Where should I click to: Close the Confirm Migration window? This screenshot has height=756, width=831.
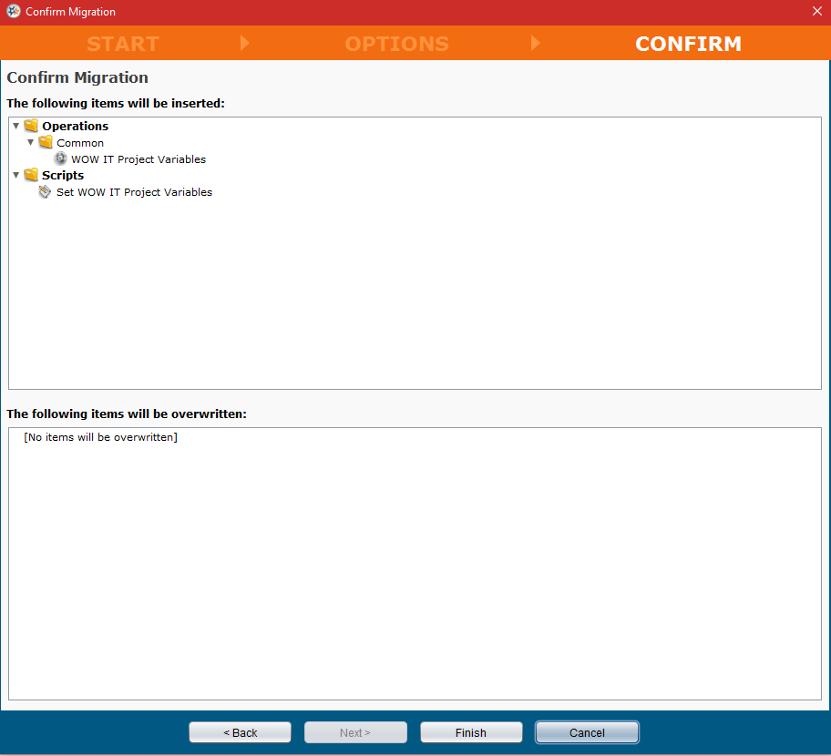click(816, 12)
